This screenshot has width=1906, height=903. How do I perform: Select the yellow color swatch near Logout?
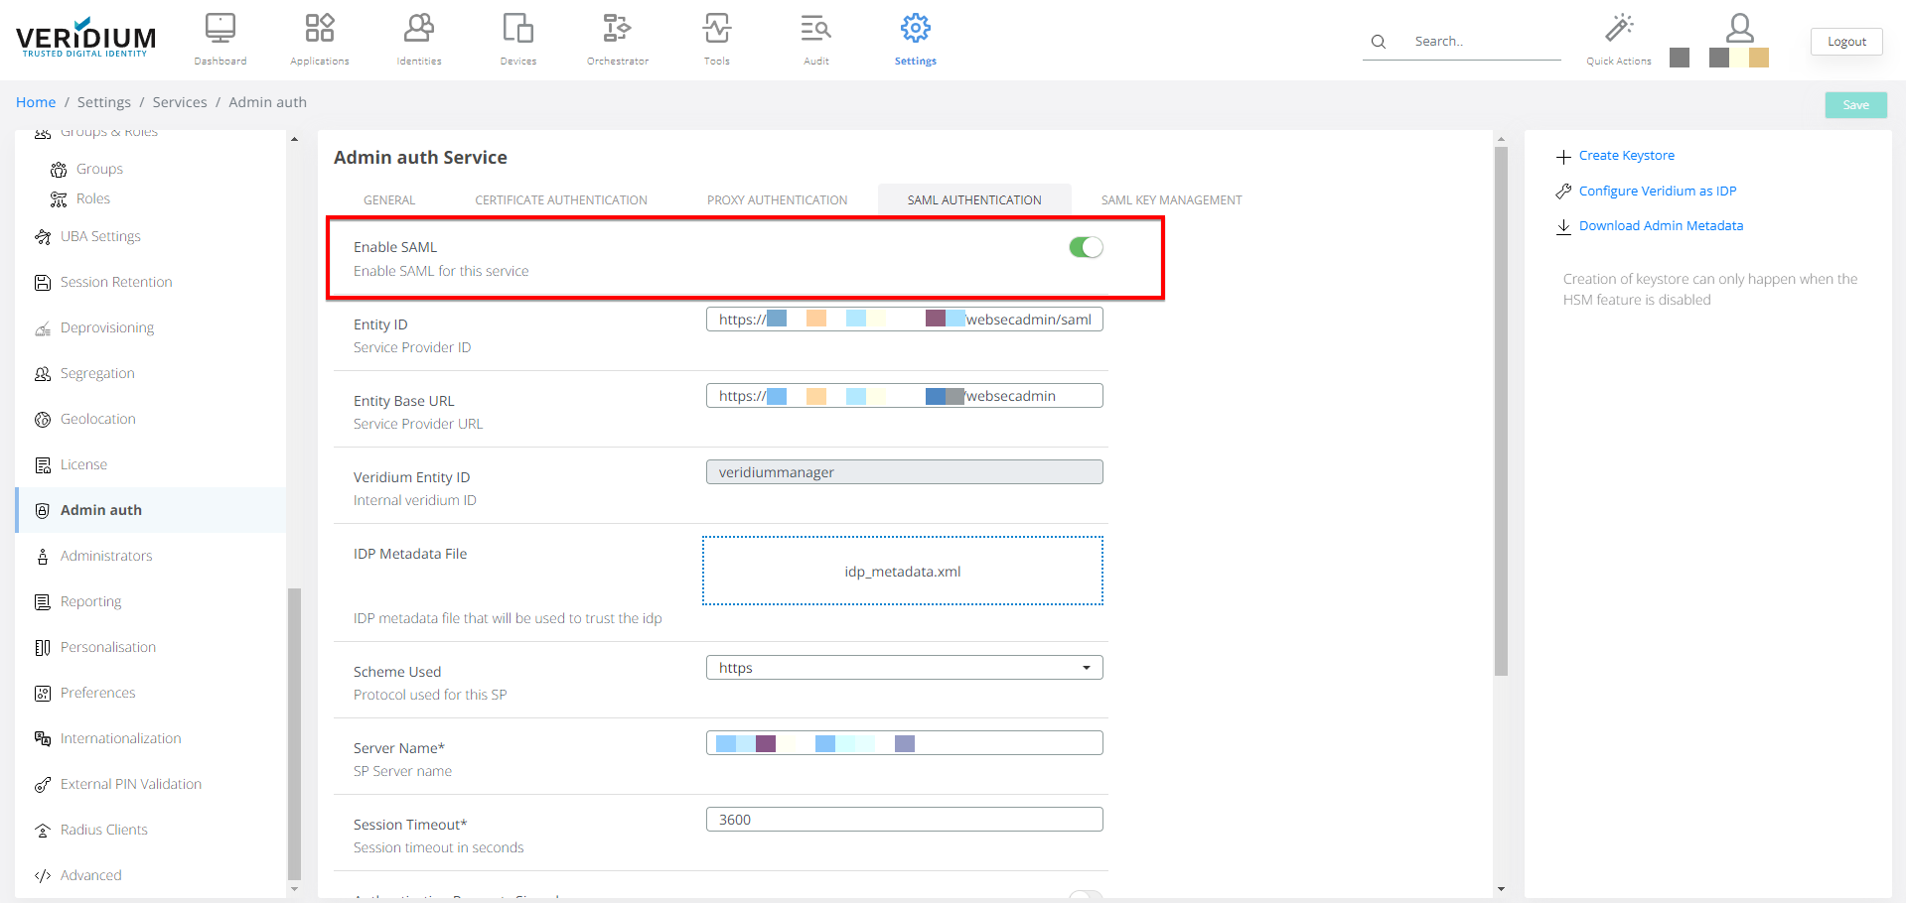[1758, 58]
